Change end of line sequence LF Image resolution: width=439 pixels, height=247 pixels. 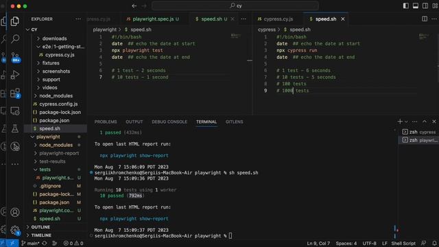pyautogui.click(x=385, y=244)
